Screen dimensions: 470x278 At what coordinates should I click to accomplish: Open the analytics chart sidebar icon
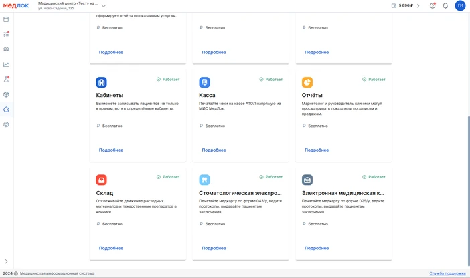tap(6, 65)
